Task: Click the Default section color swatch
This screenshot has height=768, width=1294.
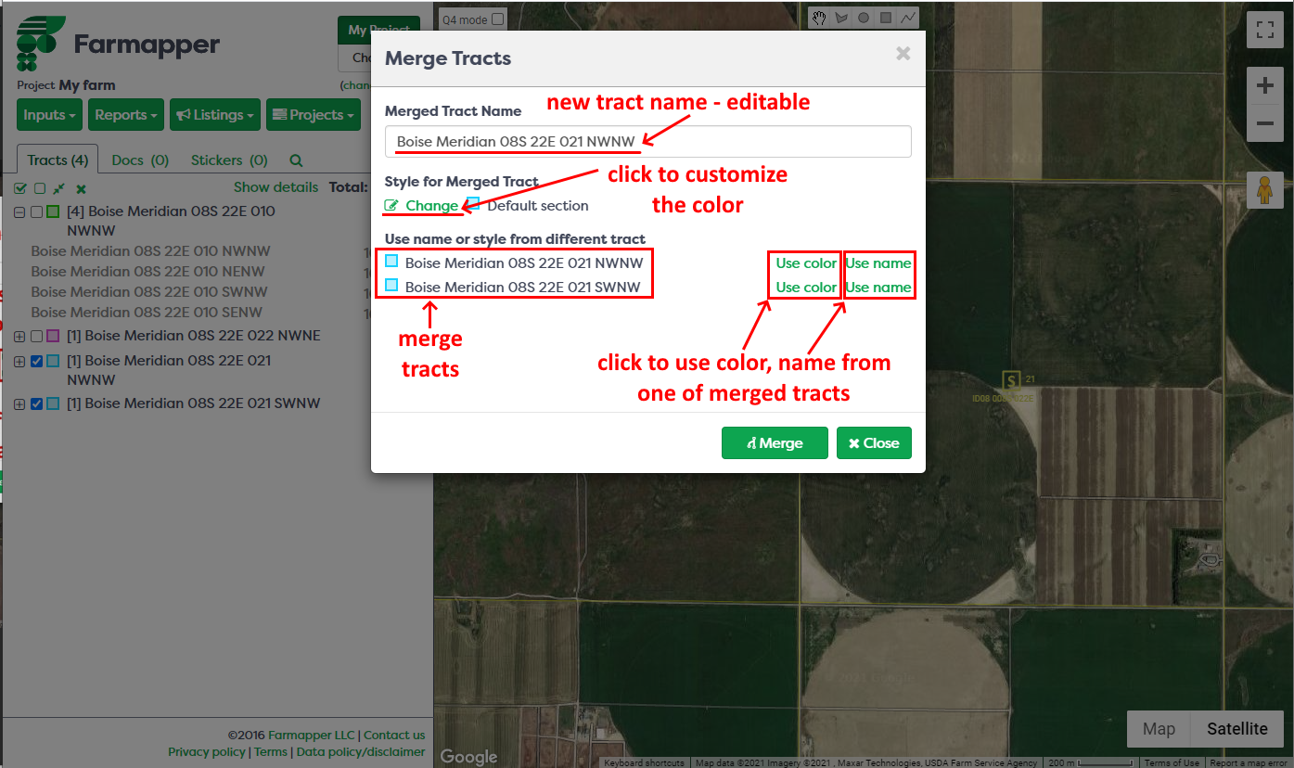Action: pyautogui.click(x=473, y=204)
